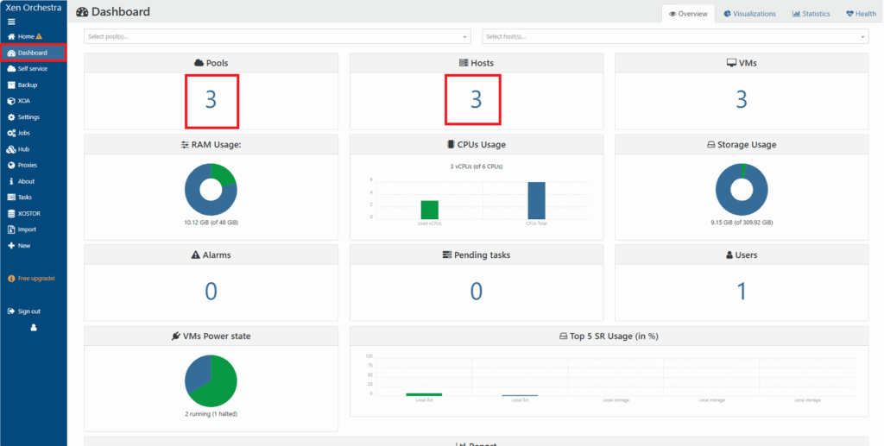Click the VMs count number 3

coord(741,100)
